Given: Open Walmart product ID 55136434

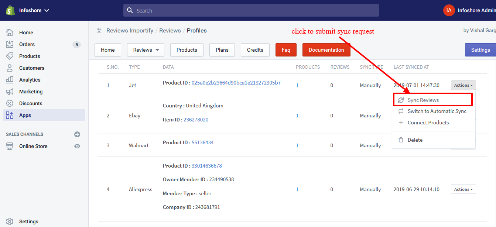Looking at the screenshot, I should pos(202,142).
